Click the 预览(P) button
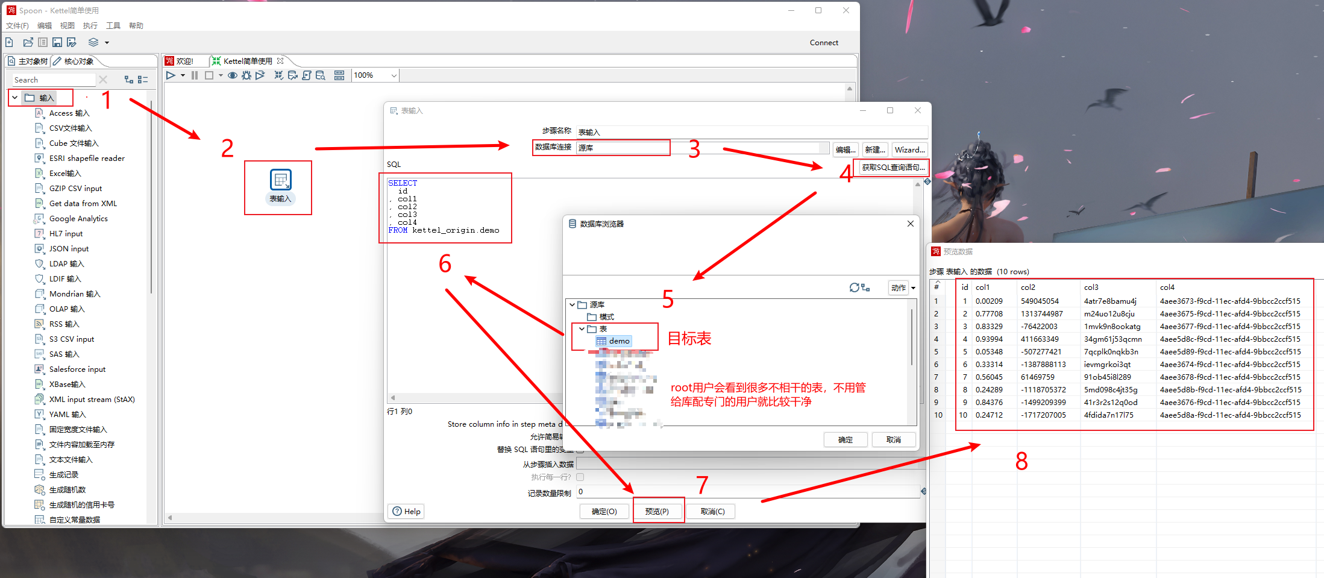 point(657,511)
